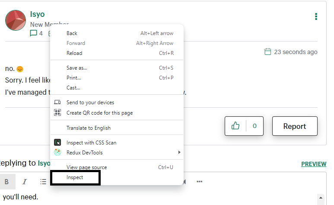This screenshot has width=334, height=205.
Task: Open the PREVIEW link above the editor
Action: click(314, 164)
